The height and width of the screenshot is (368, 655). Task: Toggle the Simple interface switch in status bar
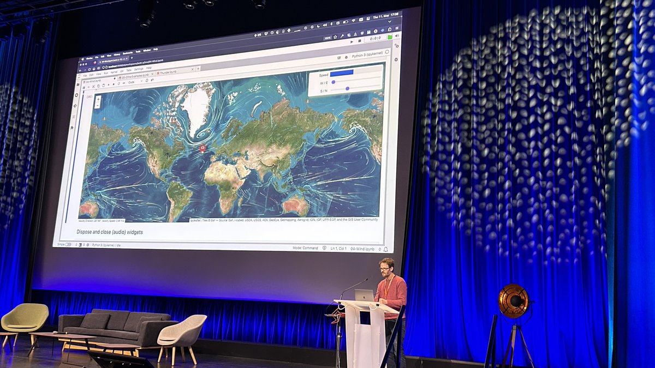click(68, 244)
